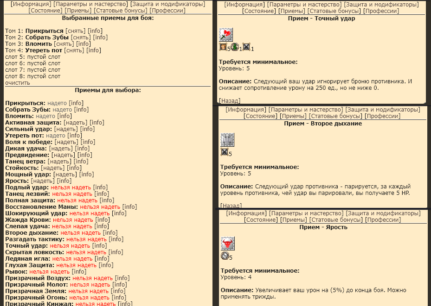
Task: Remove Утереть пот from slot 4
Action: pyautogui.click(x=74, y=50)
